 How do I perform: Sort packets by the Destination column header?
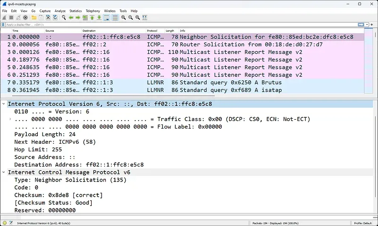tap(114, 31)
